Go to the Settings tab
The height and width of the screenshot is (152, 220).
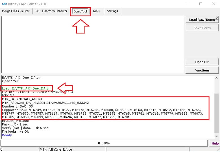click(112, 11)
